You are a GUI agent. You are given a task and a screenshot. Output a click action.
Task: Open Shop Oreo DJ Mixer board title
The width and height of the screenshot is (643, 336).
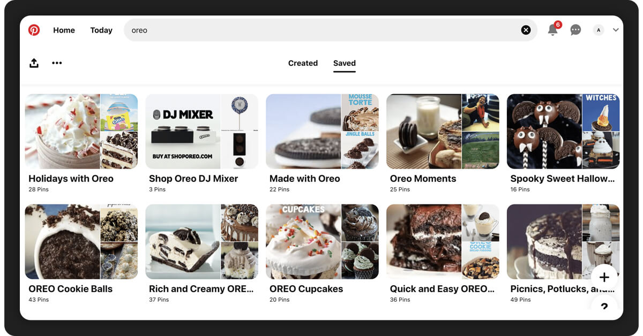(193, 179)
